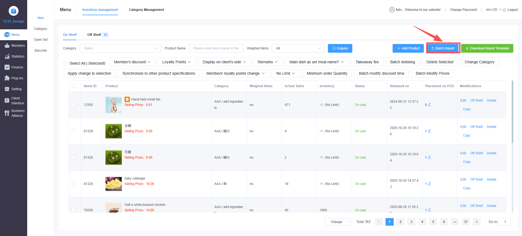Click the Business Alliance fork icon
The width and height of the screenshot is (522, 236).
tap(7, 113)
